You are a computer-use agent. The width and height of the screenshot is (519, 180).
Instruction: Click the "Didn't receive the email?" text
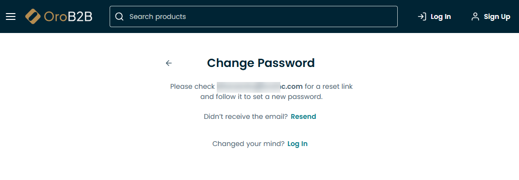(x=245, y=116)
